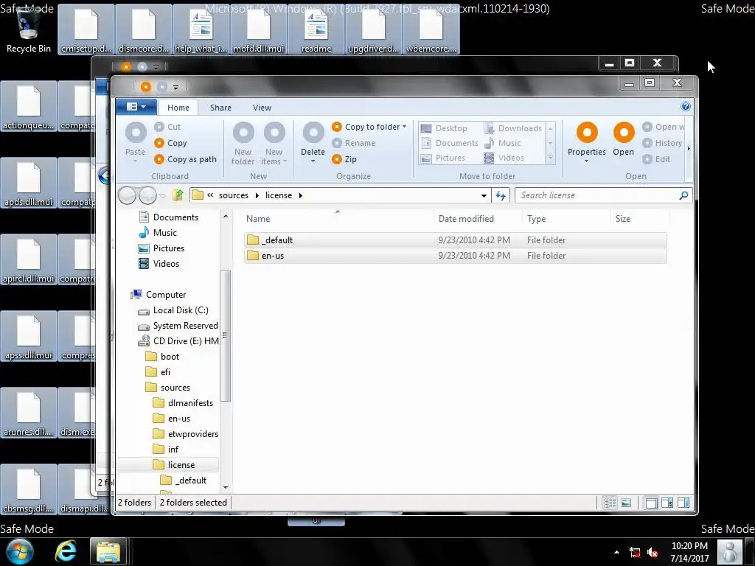
Task: Click the Paste icon in ribbon
Action: pyautogui.click(x=136, y=133)
